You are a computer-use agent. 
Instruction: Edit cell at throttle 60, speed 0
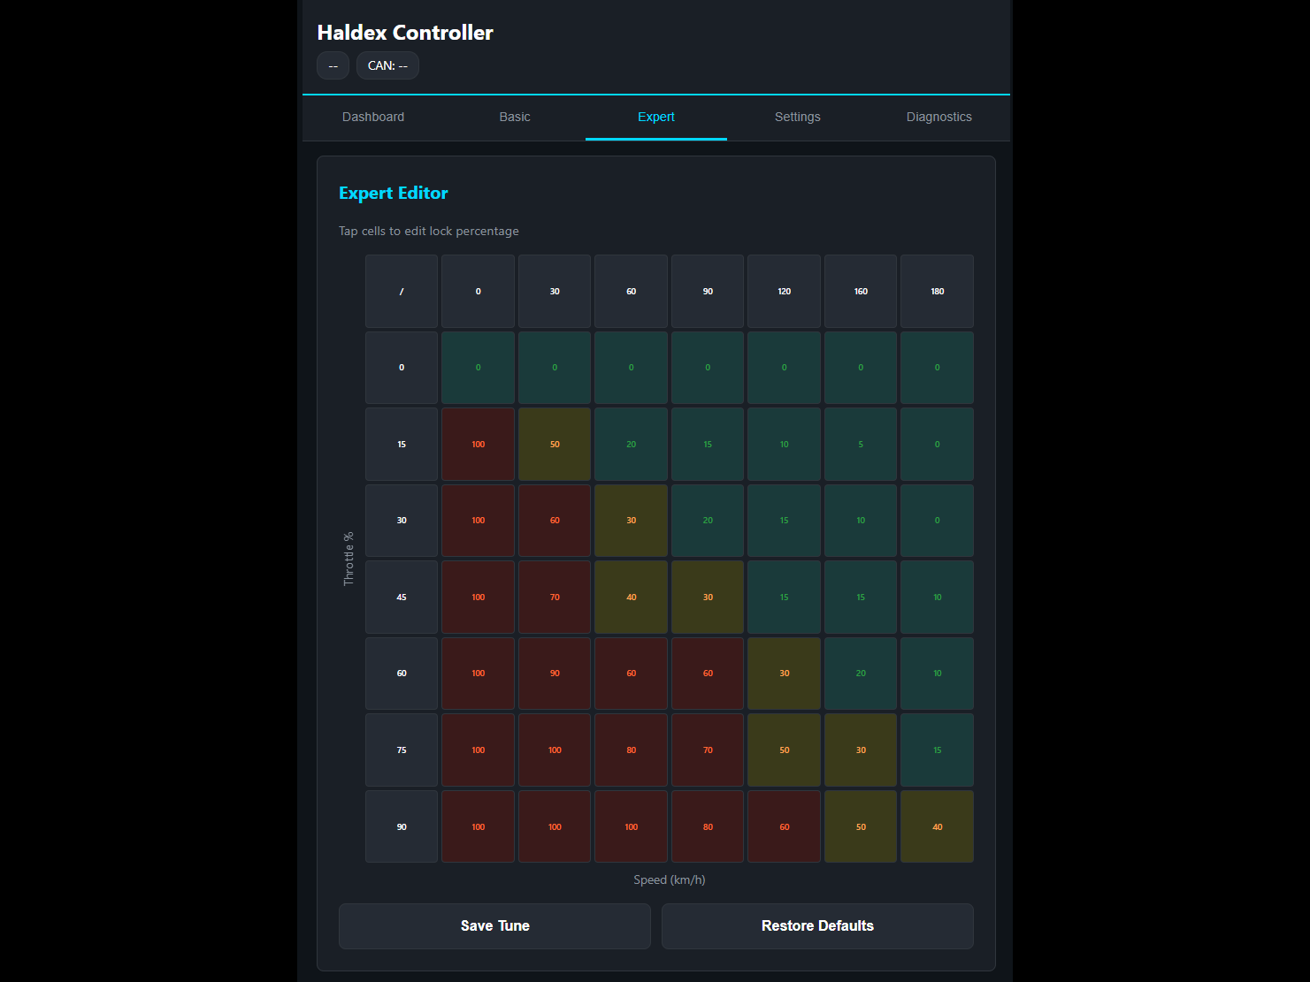(478, 674)
